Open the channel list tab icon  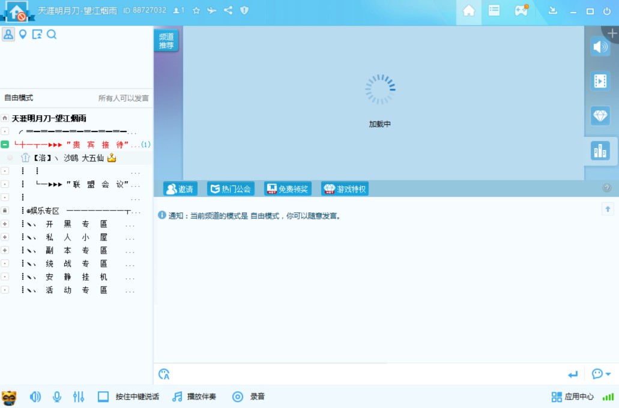[494, 11]
